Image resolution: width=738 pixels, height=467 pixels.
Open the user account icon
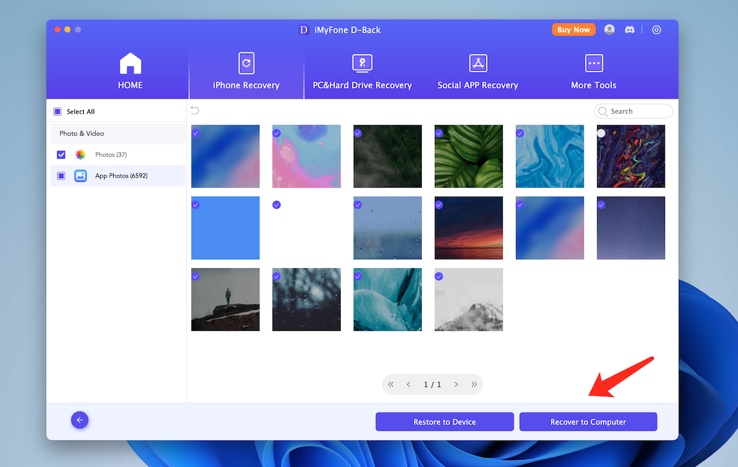609,29
